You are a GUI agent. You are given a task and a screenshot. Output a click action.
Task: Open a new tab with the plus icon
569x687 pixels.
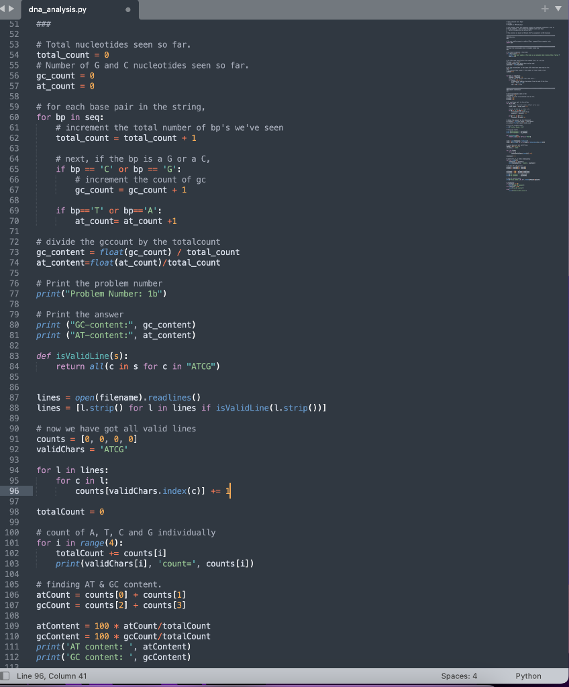544,9
